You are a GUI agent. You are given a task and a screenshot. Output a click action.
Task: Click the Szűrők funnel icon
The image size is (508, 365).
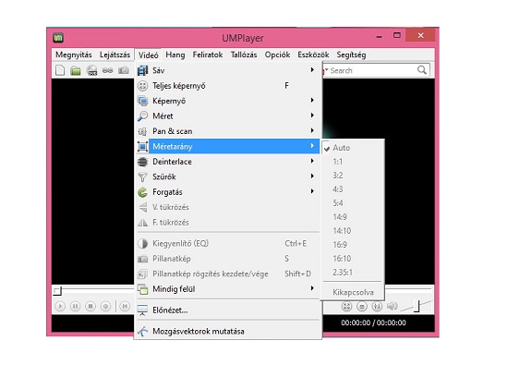click(x=142, y=177)
